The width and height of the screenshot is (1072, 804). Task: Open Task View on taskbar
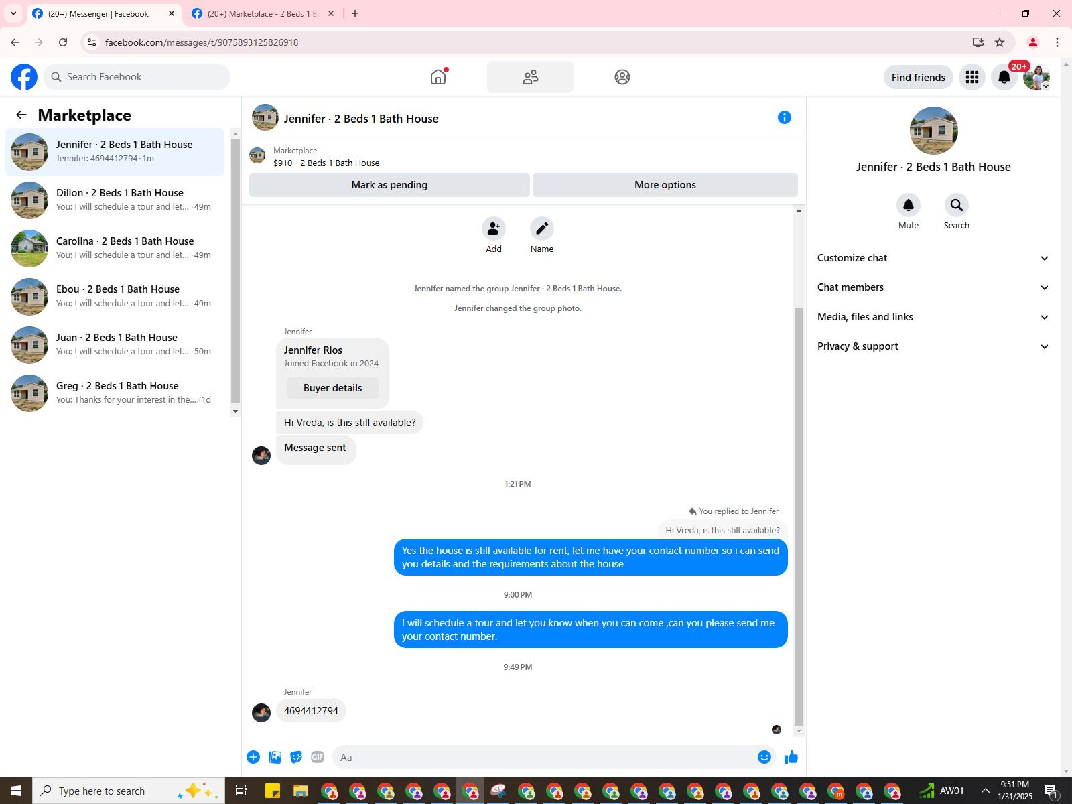pos(241,791)
